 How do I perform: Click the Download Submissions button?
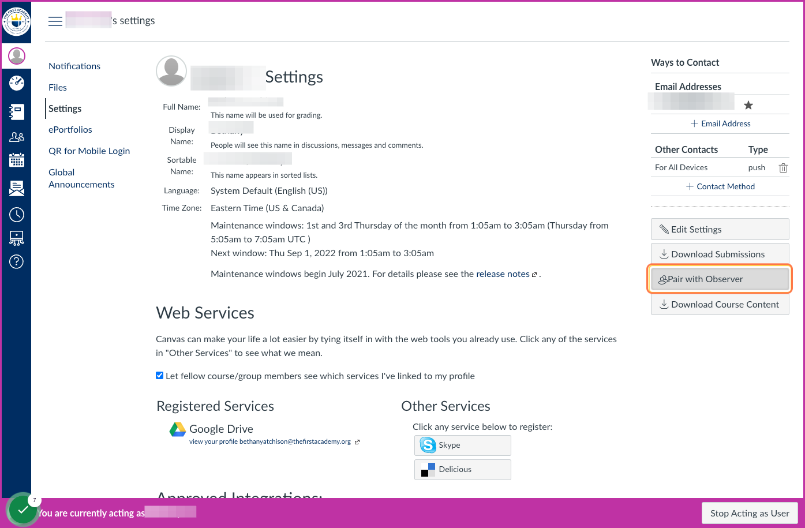[x=720, y=254]
